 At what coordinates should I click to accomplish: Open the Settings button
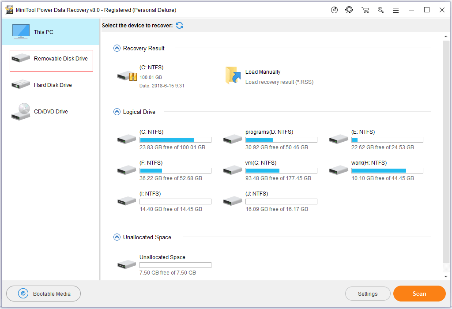(x=368, y=294)
